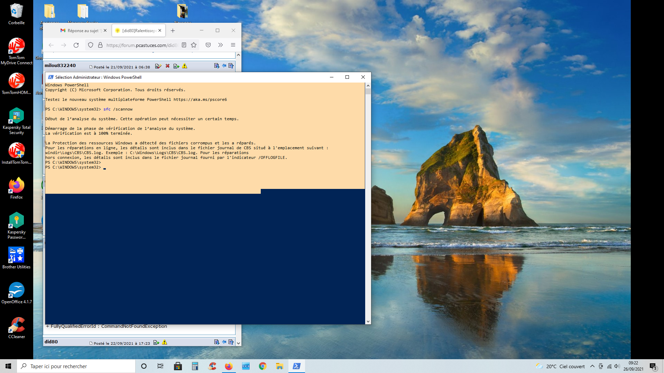Open the Windows Start menu
Image resolution: width=664 pixels, height=373 pixels.
coord(8,366)
